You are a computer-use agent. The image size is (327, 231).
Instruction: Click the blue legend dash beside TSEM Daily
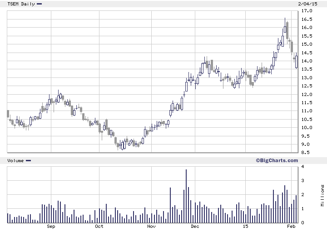pyautogui.click(x=39, y=4)
